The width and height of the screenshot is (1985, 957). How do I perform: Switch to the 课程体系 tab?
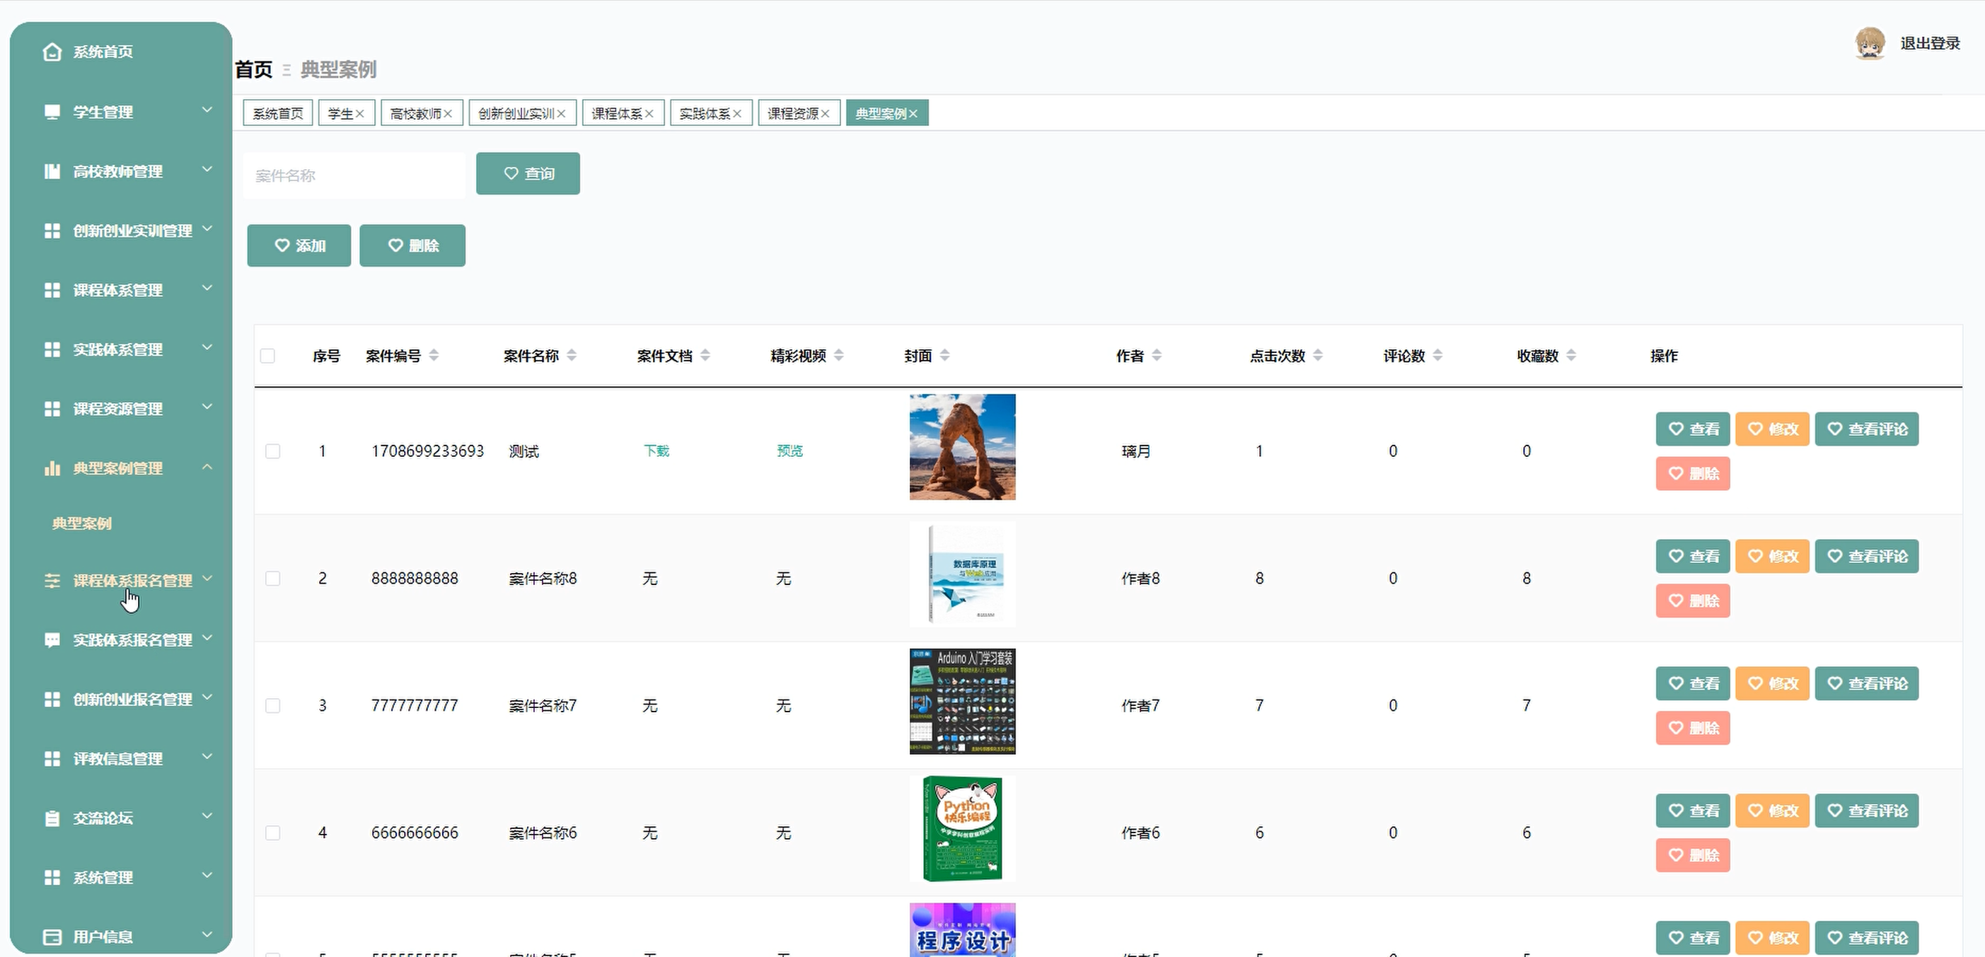616,114
